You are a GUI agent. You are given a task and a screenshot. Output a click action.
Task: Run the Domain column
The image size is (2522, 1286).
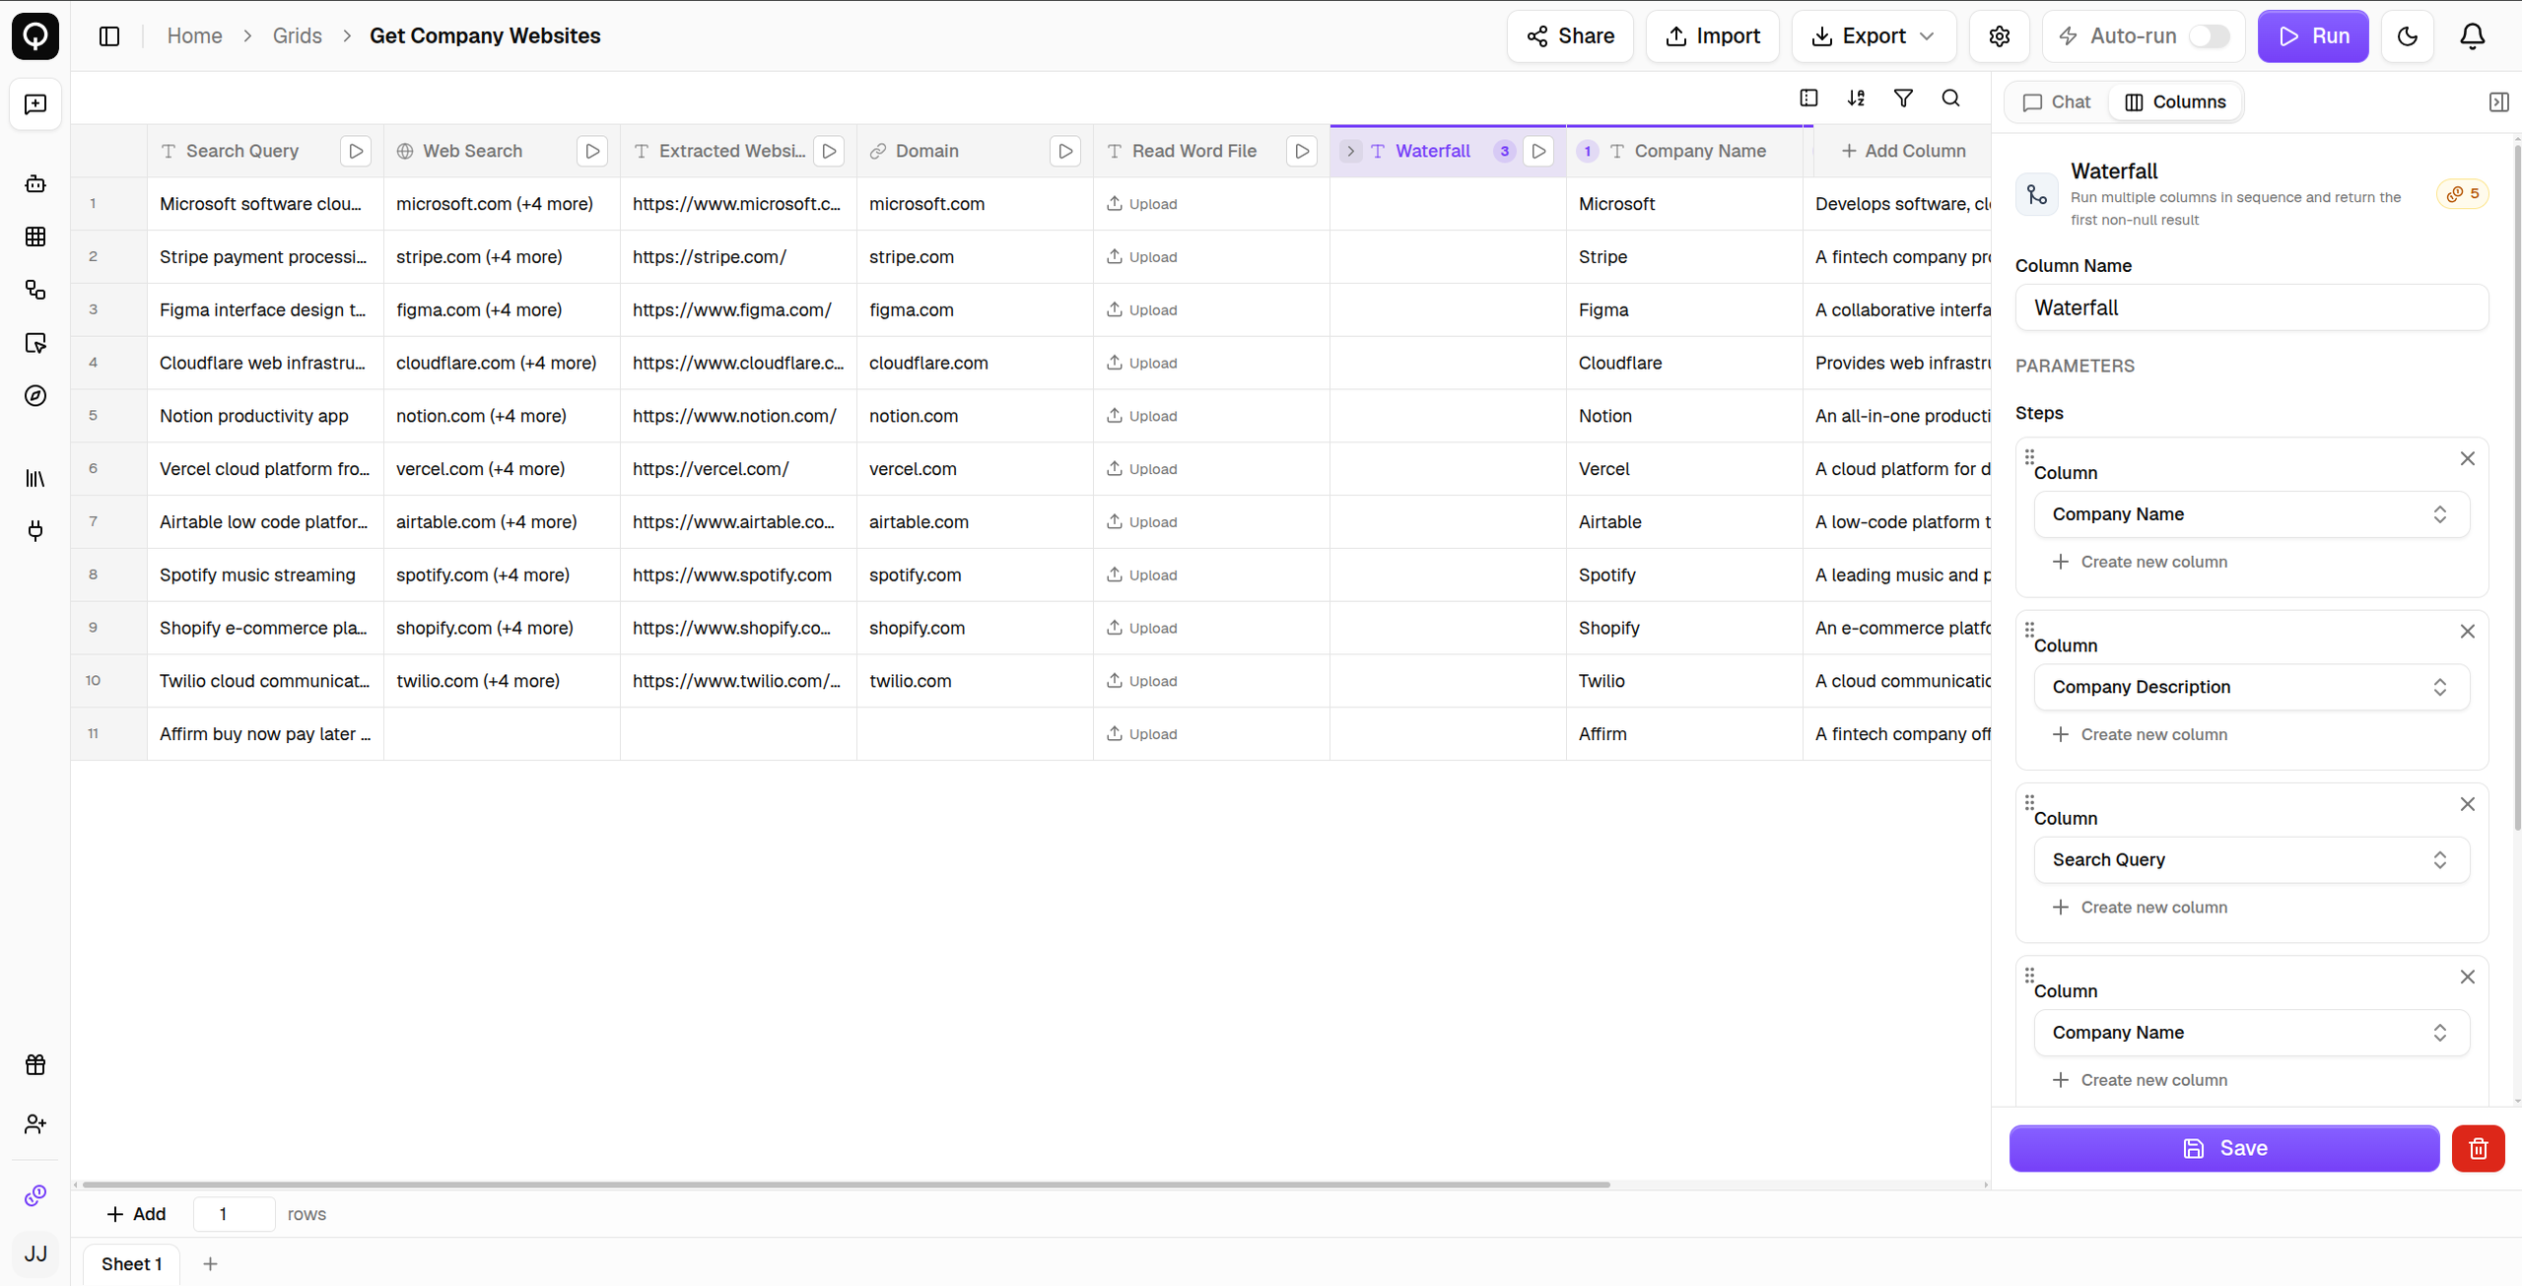tap(1065, 152)
